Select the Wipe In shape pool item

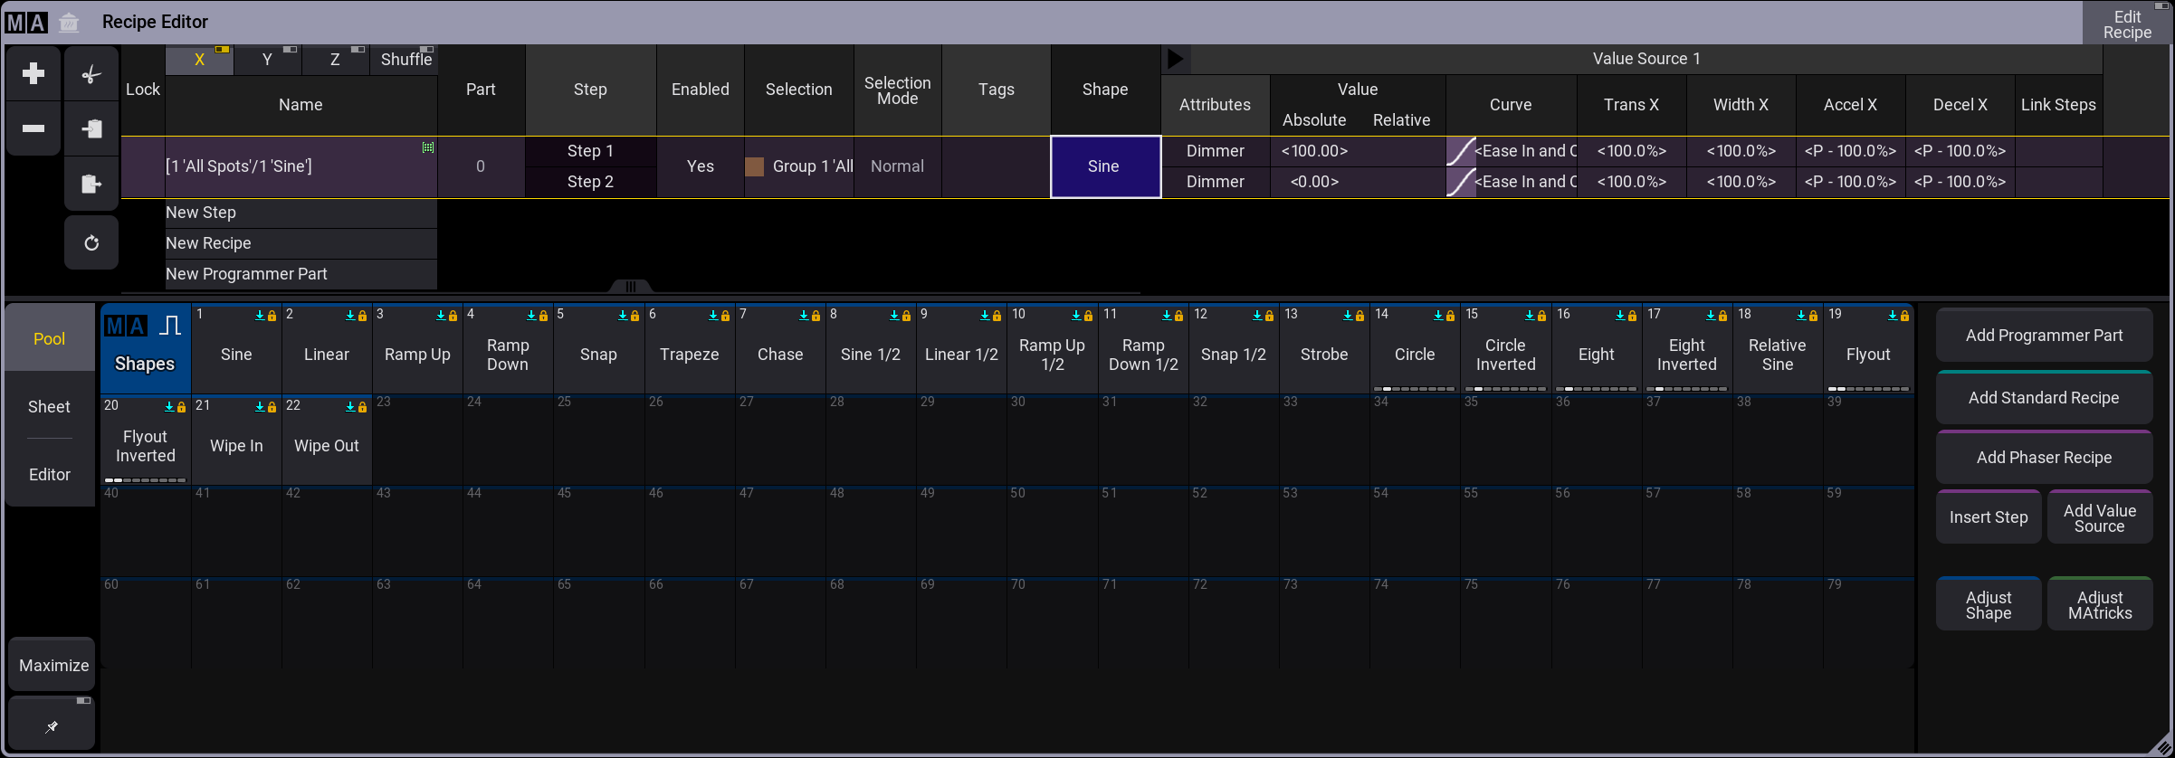click(236, 441)
